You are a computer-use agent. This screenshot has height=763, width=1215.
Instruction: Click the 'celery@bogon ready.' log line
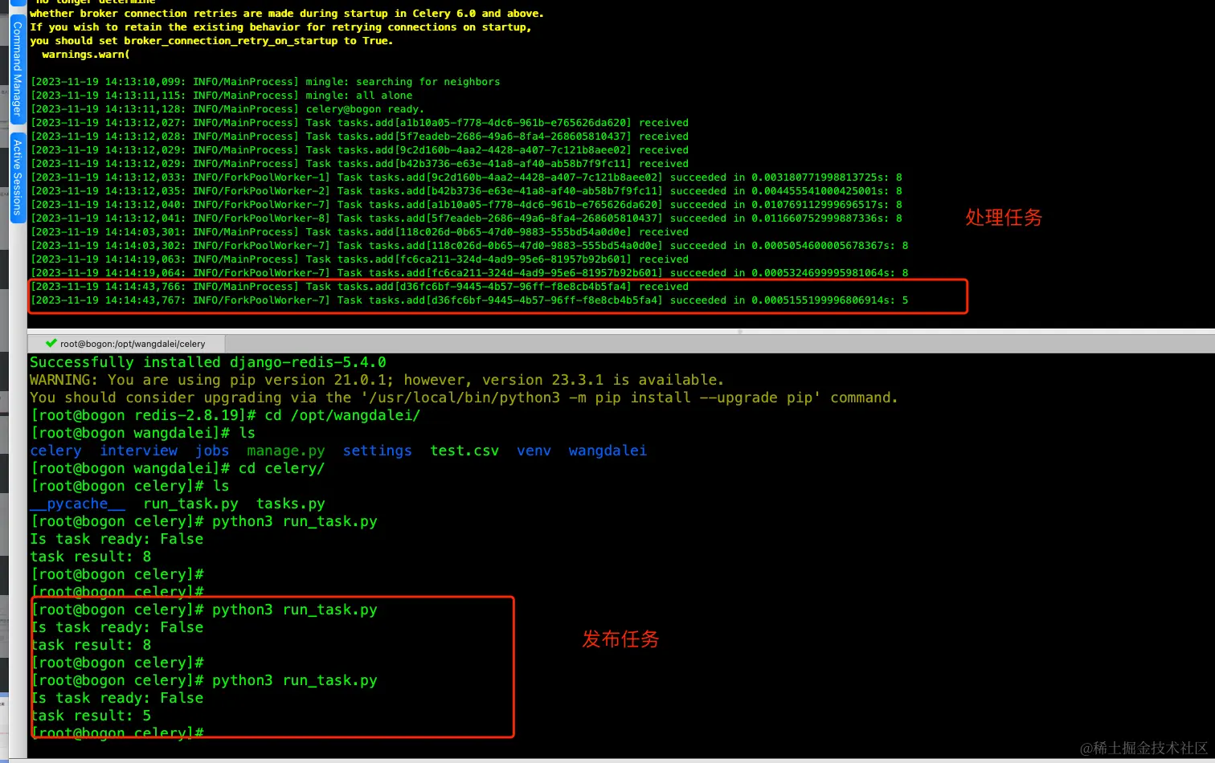[x=227, y=109]
